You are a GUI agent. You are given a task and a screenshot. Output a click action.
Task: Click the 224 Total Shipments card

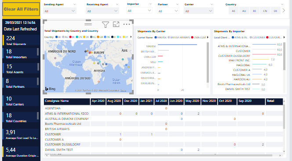[x=21, y=40]
